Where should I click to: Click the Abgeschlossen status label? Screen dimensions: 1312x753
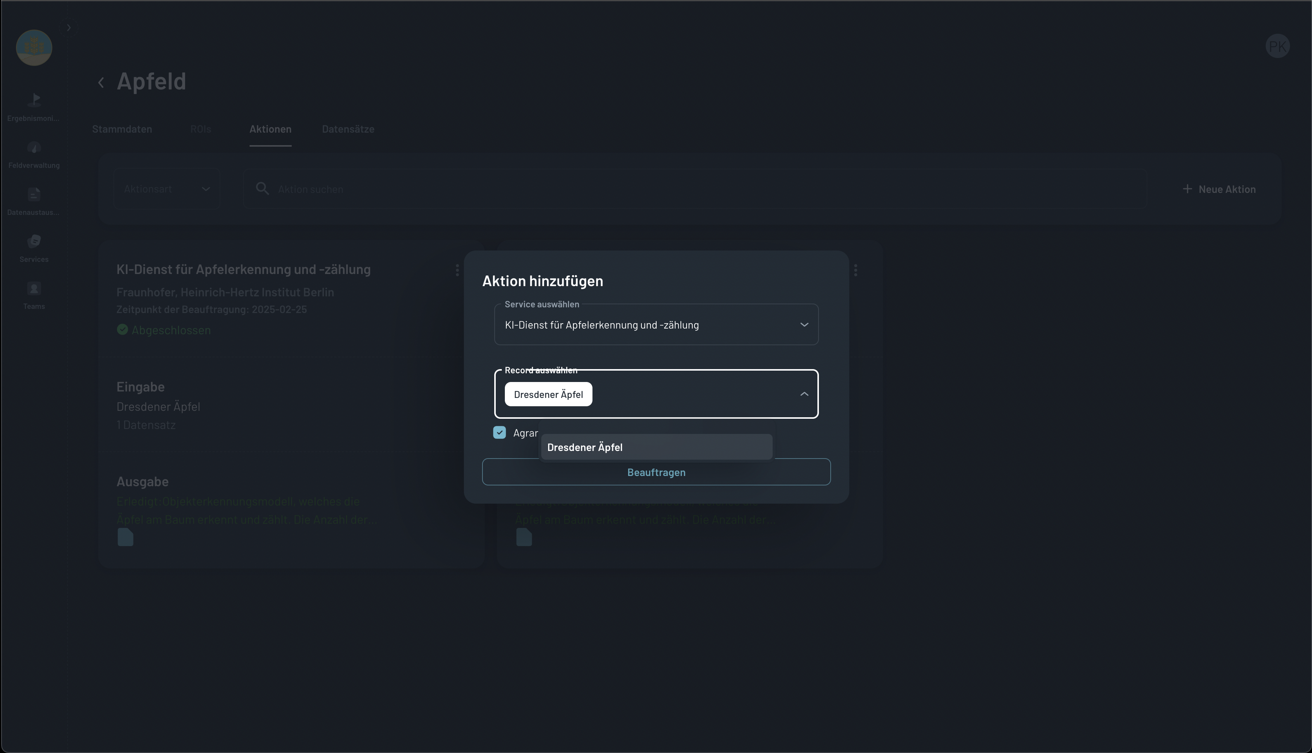click(171, 330)
